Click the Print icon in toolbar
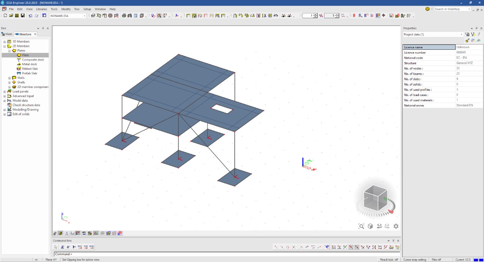484x262 pixels. click(124, 16)
